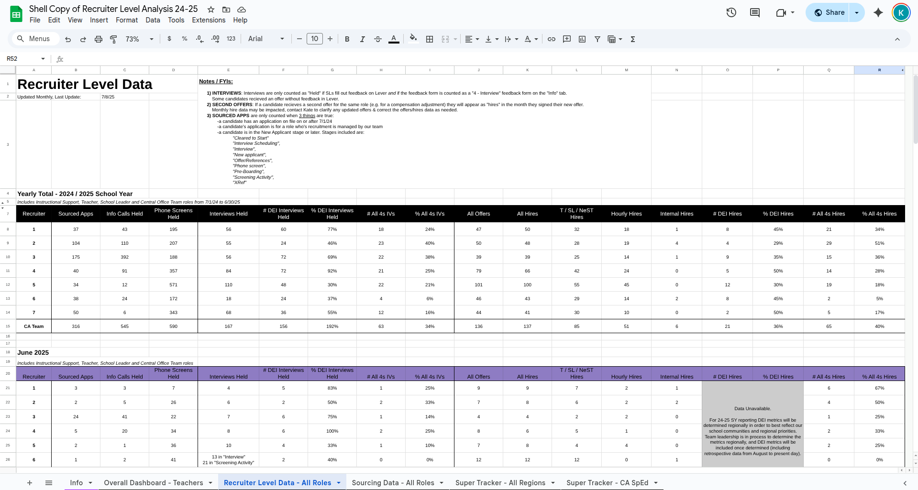
Task: Open version history
Action: click(x=731, y=12)
